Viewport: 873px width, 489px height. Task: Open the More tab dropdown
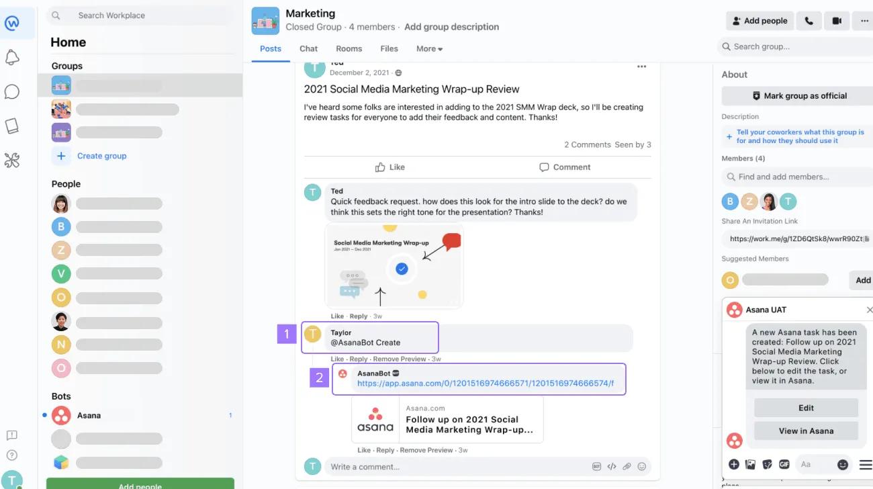[x=428, y=48]
